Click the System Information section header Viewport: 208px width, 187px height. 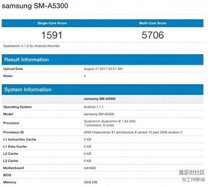(x=28, y=90)
